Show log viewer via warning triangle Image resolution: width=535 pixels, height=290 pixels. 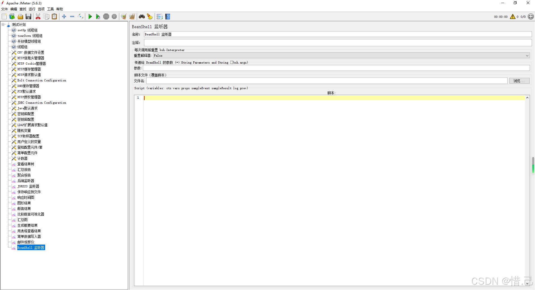click(513, 17)
